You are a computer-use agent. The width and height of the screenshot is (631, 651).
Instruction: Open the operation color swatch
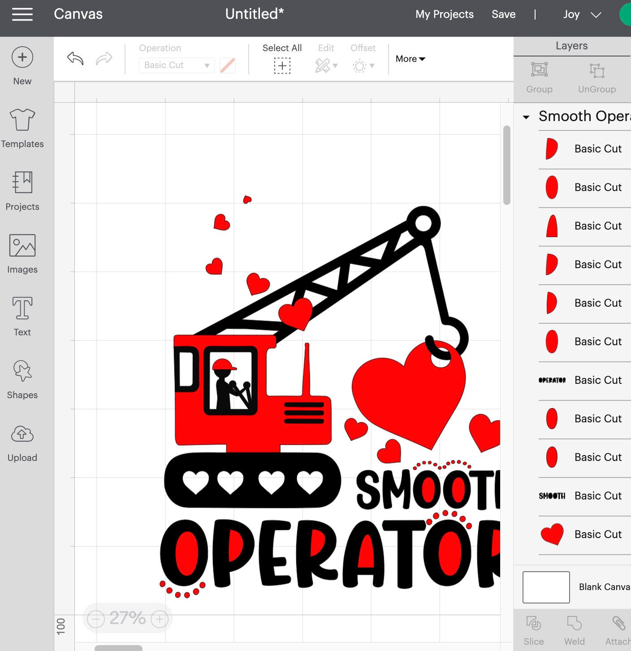click(228, 65)
